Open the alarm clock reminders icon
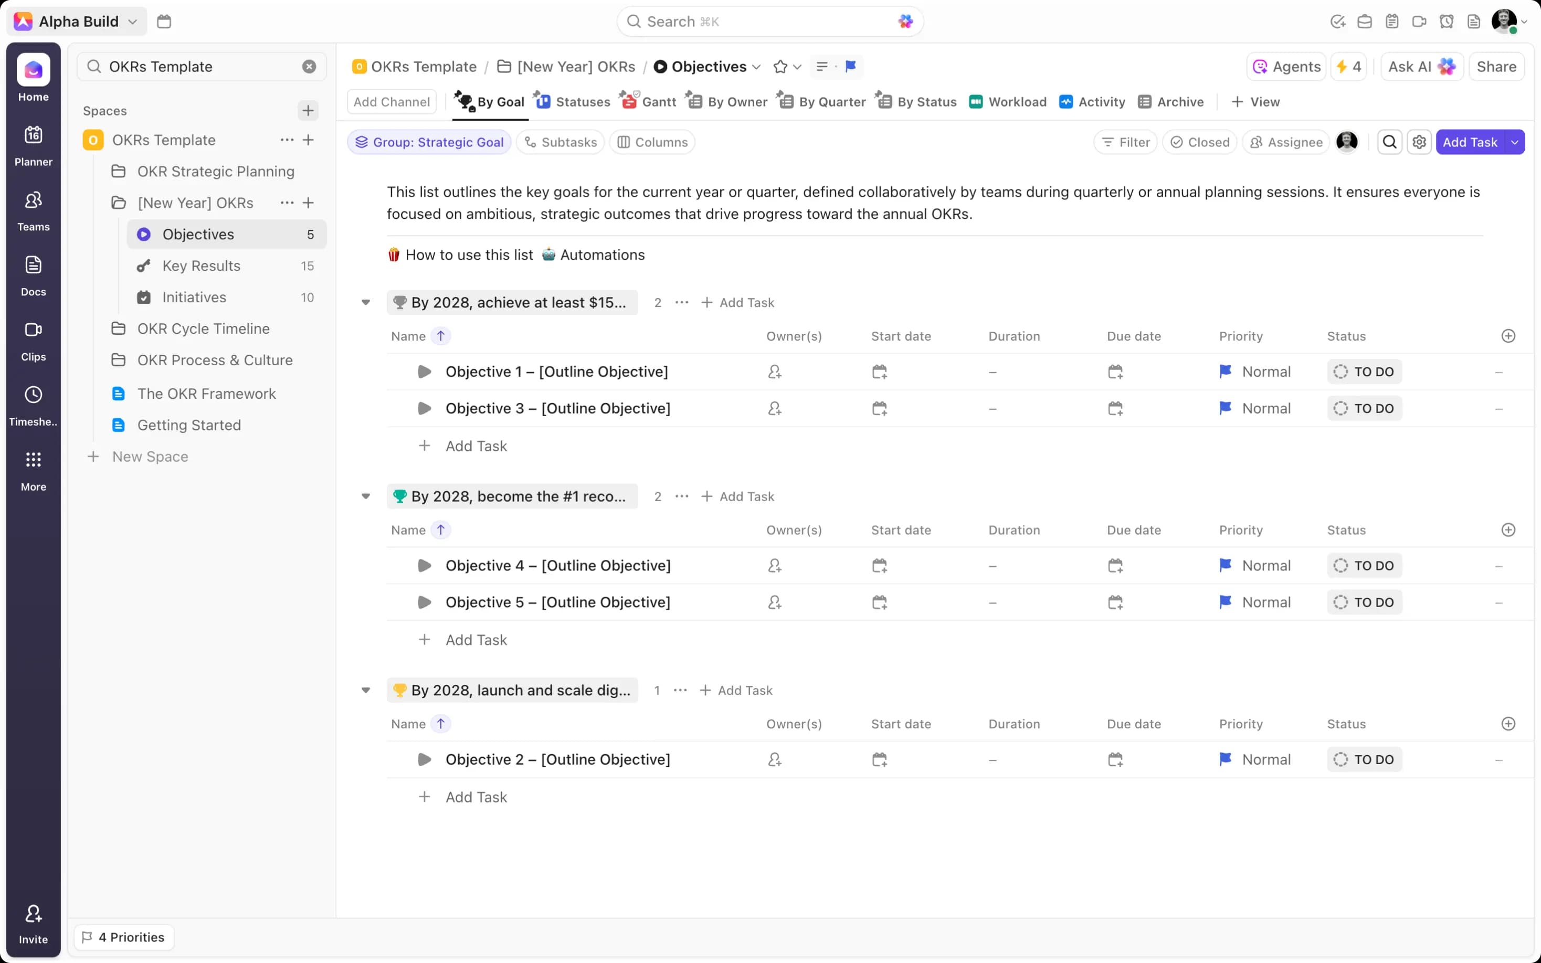 click(1446, 21)
